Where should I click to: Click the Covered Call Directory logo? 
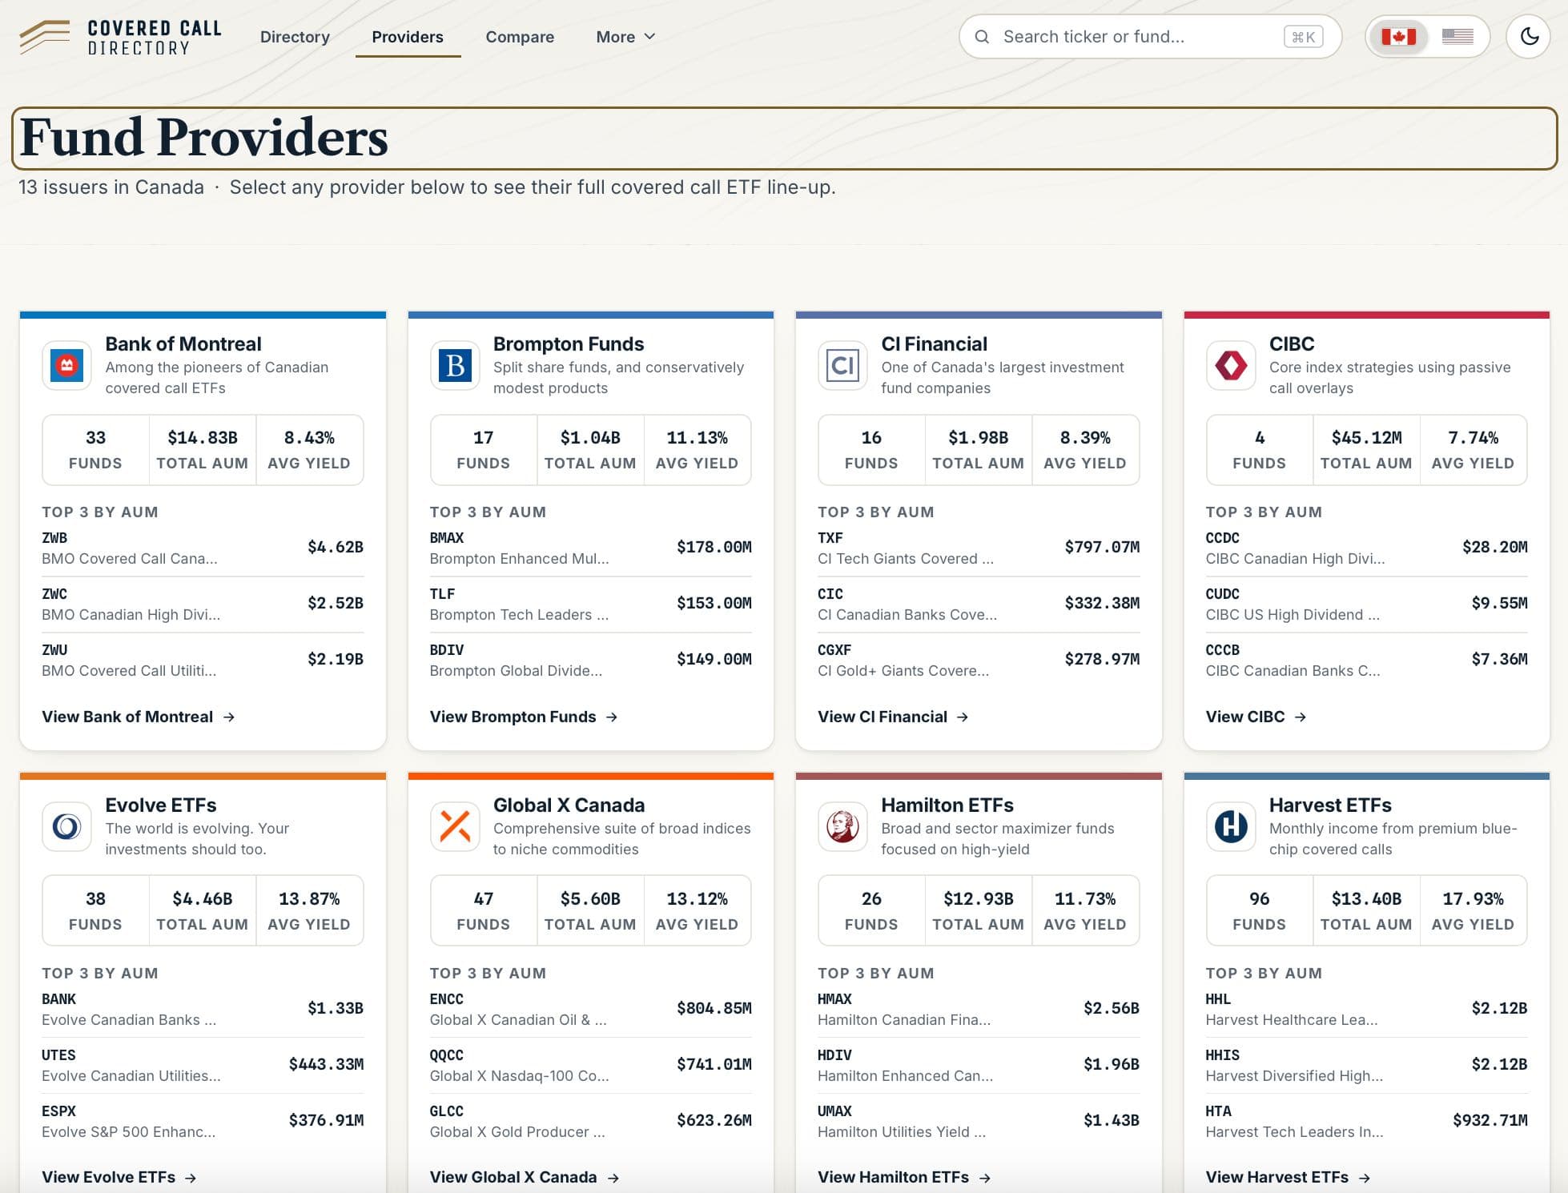click(121, 37)
